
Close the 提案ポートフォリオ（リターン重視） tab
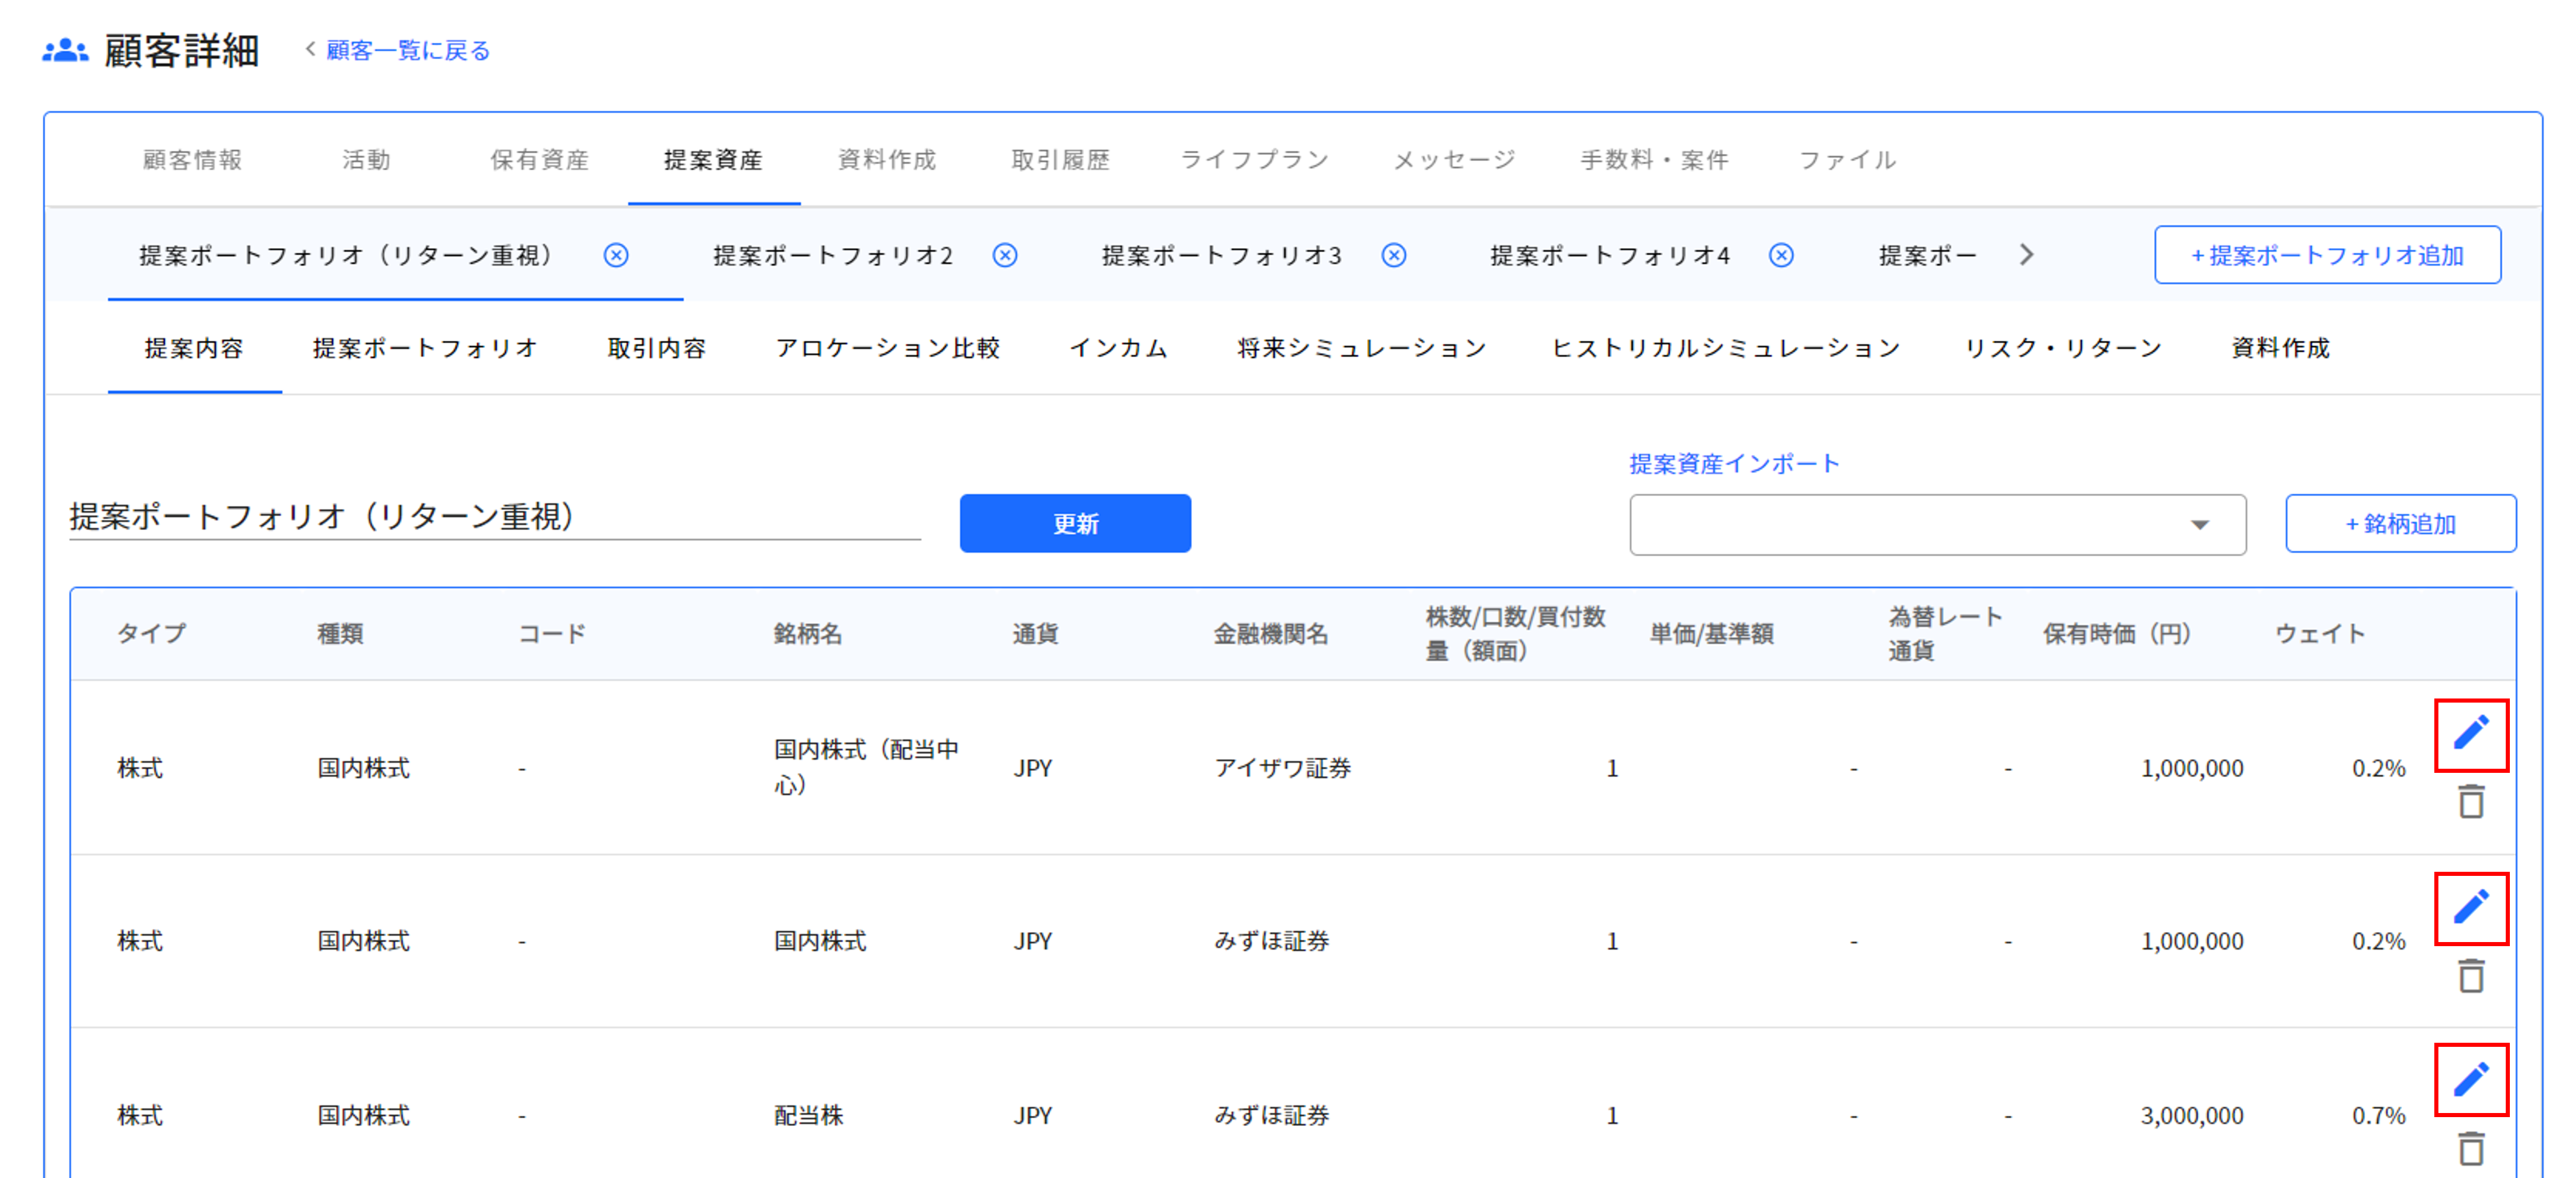coord(617,255)
